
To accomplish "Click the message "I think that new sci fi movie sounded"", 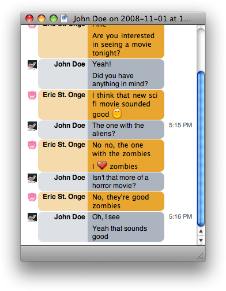I will (x=125, y=100).
